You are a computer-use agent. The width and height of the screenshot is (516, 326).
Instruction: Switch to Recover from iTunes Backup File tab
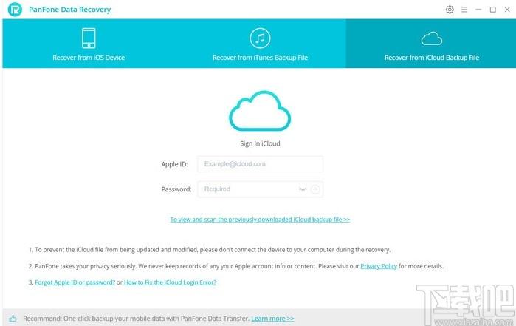(260, 44)
